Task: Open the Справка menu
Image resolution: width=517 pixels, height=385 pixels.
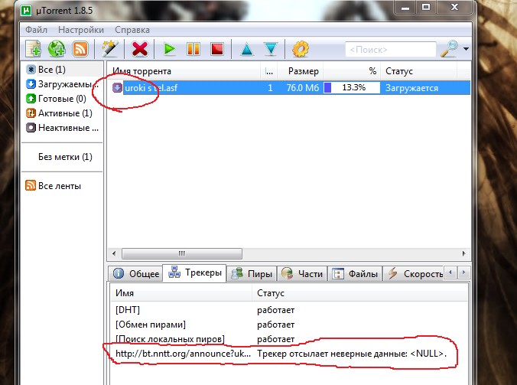Action: coord(132,30)
